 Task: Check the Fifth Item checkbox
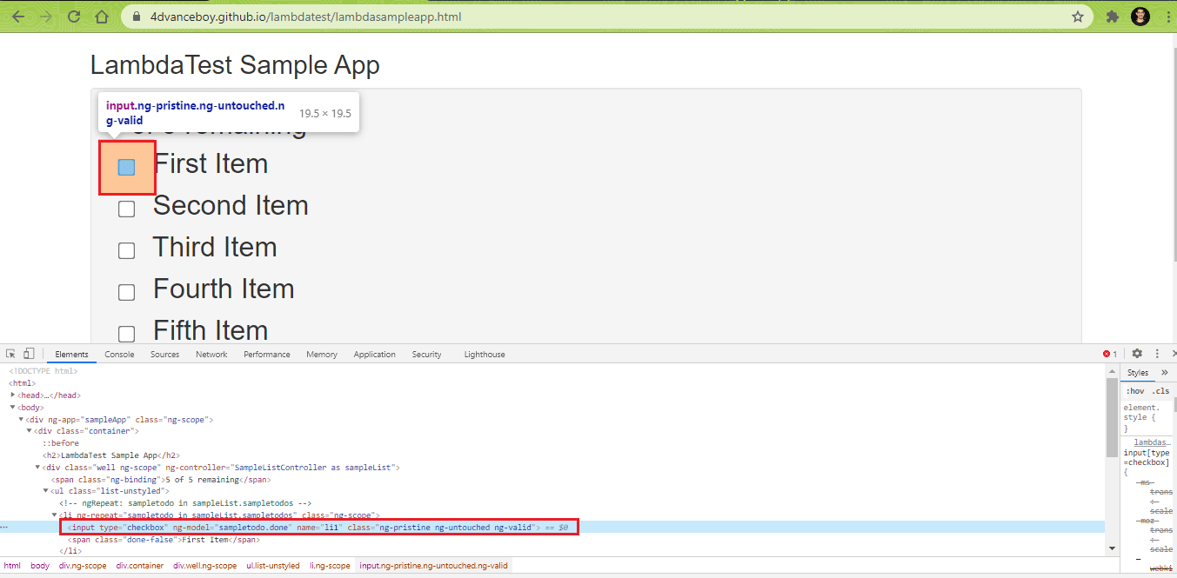[x=126, y=334]
